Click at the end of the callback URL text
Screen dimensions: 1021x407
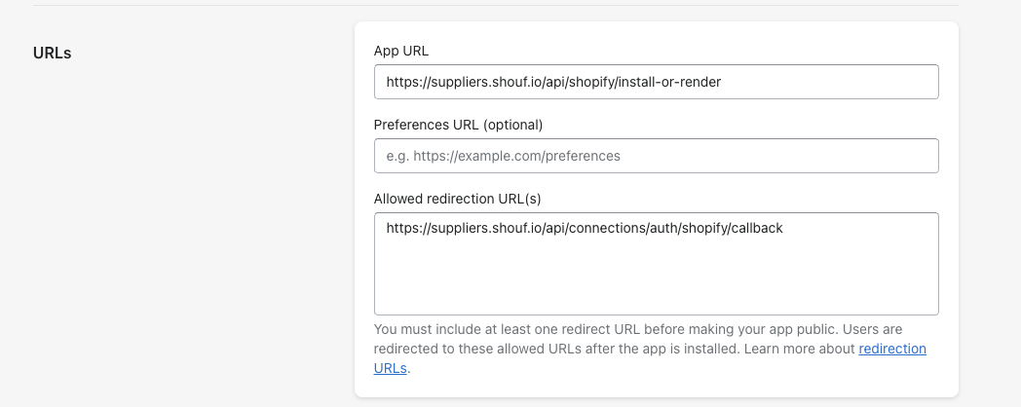pos(784,229)
